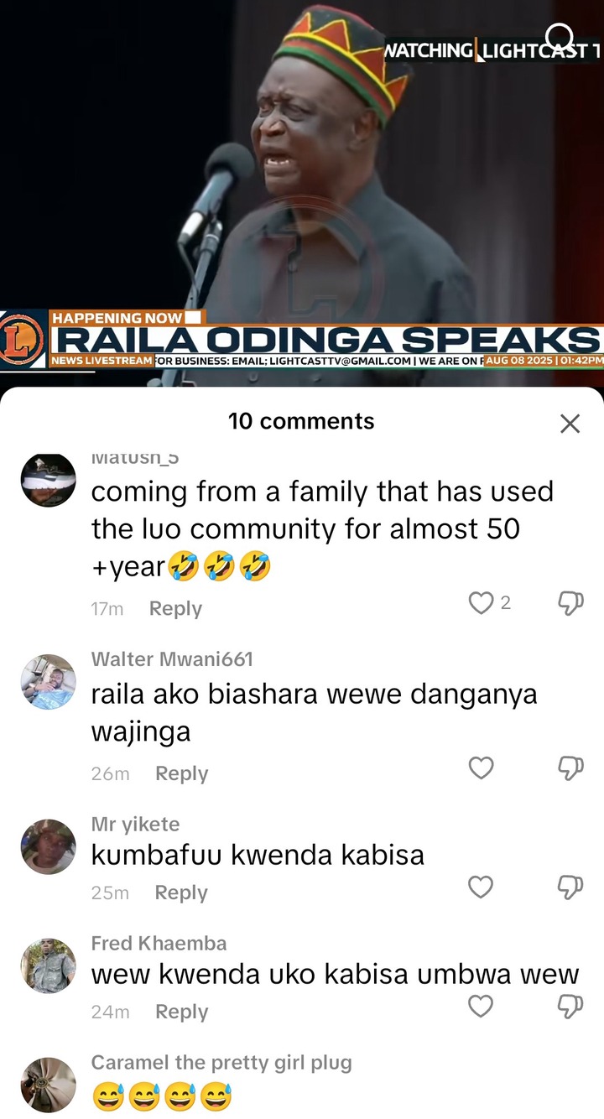View Caramel the pretty girl plug's username

click(221, 1063)
